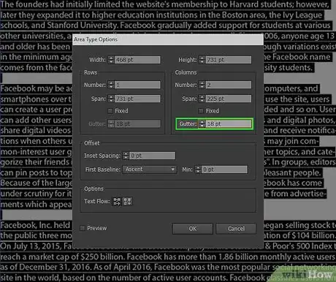Enable the Fixed checkbox under Rows
Screen dimensions: 336x282
110,111
